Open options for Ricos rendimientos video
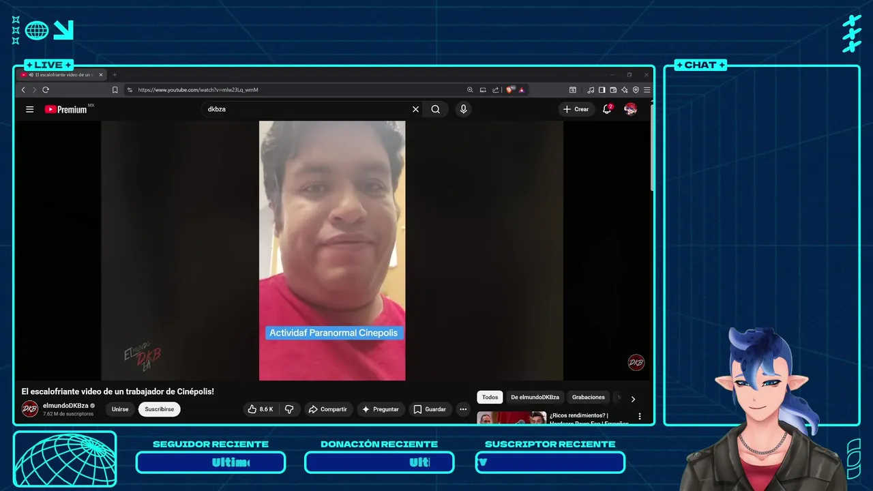 (640, 416)
